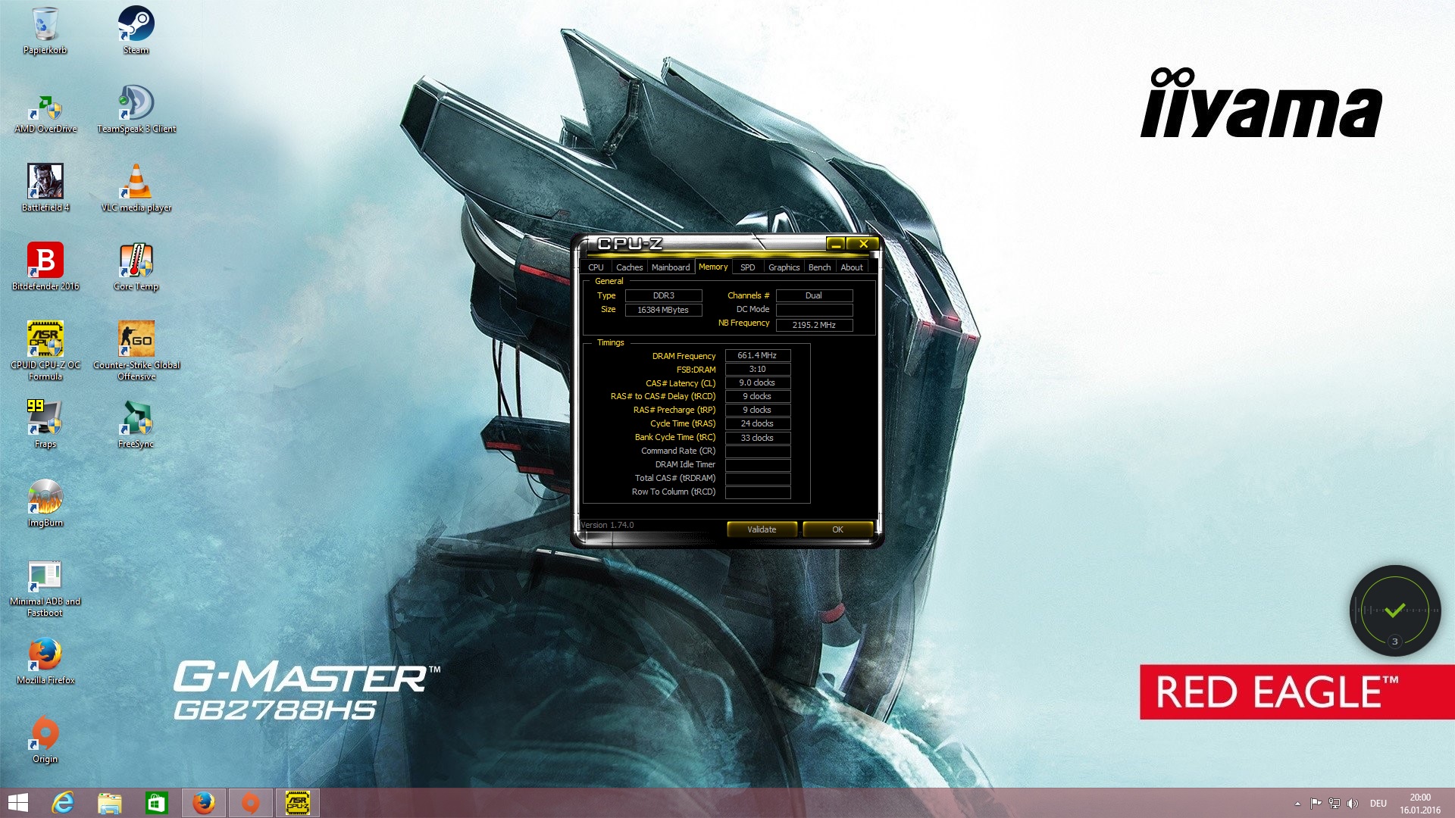
Task: Open the Graphics tab in CPU-Z
Action: (x=784, y=267)
